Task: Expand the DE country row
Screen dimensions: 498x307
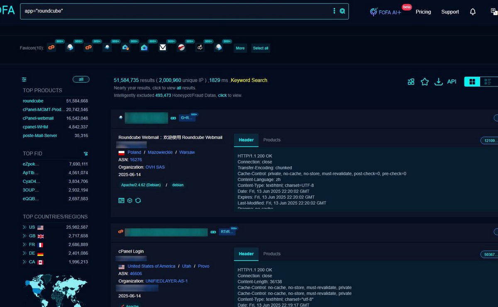Action: [25, 253]
